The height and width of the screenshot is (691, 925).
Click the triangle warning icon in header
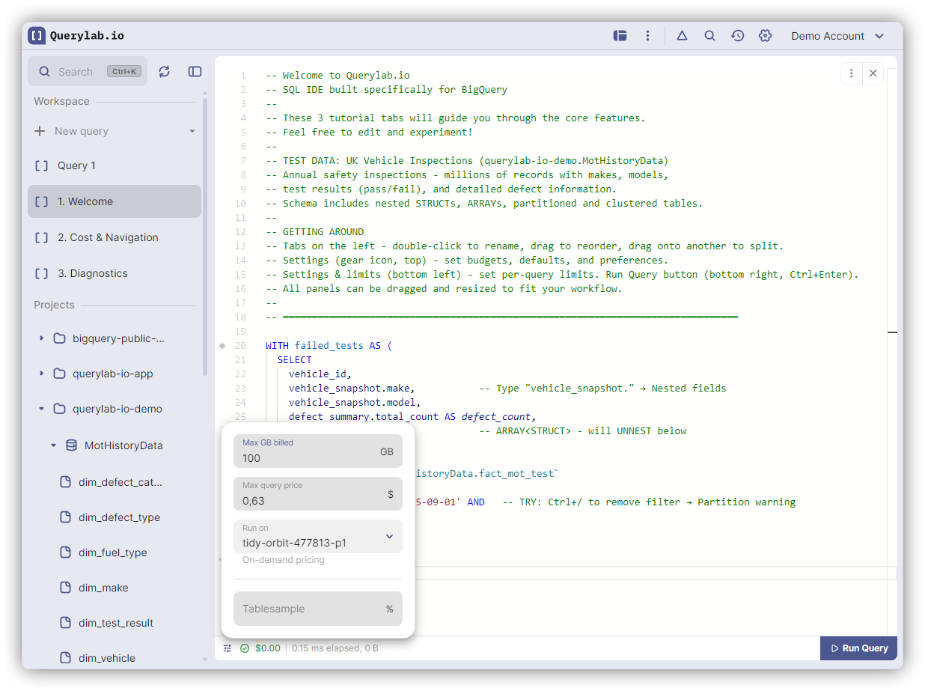[x=682, y=36]
